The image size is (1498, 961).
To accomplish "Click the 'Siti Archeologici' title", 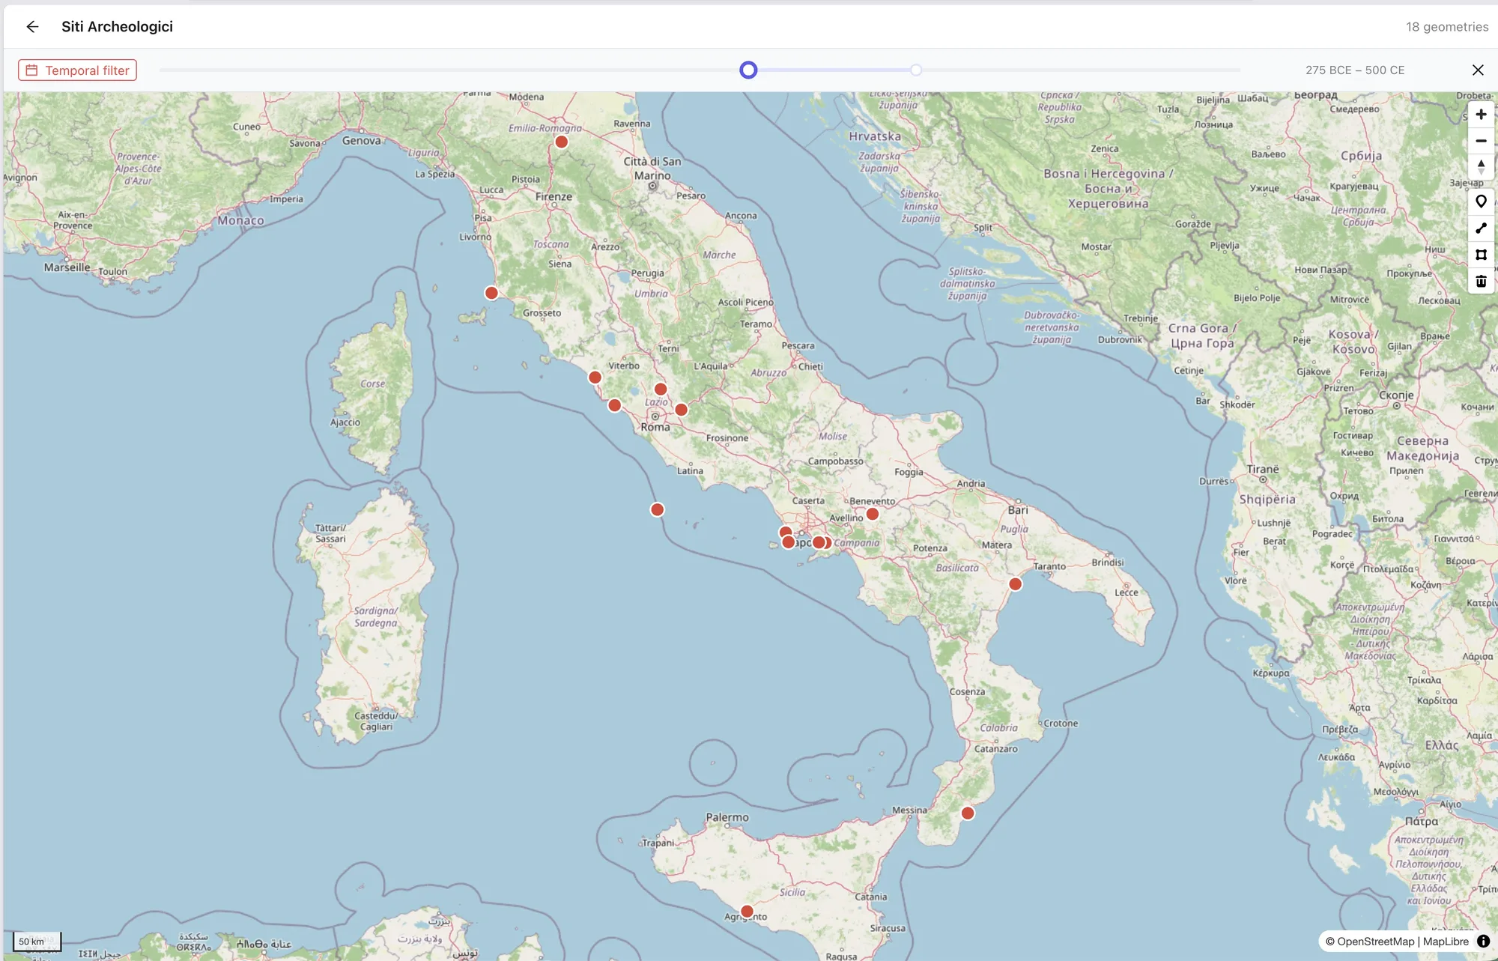I will point(117,27).
